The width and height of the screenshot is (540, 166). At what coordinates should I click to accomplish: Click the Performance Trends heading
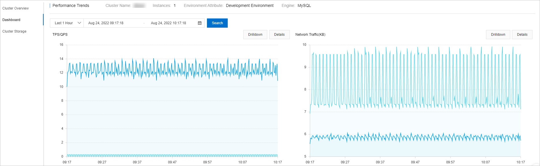(71, 5)
